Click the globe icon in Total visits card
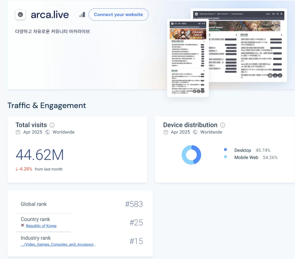This screenshot has width=295, height=259. 48,132
